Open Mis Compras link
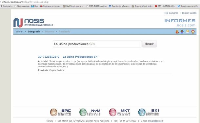 click(x=171, y=13)
